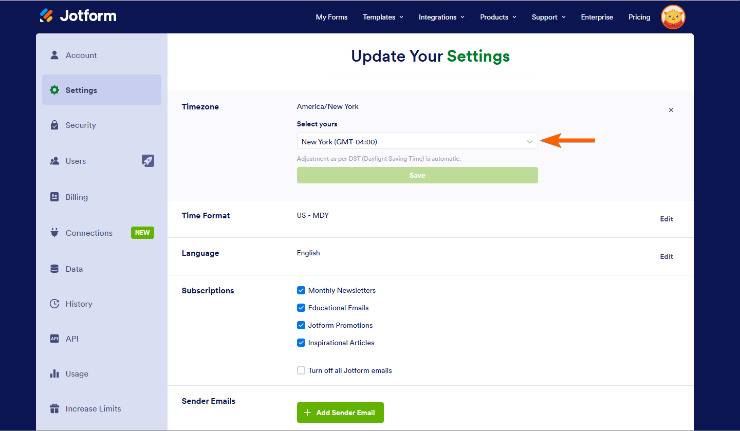Click the Account person icon
The image size is (740, 431).
(54, 55)
